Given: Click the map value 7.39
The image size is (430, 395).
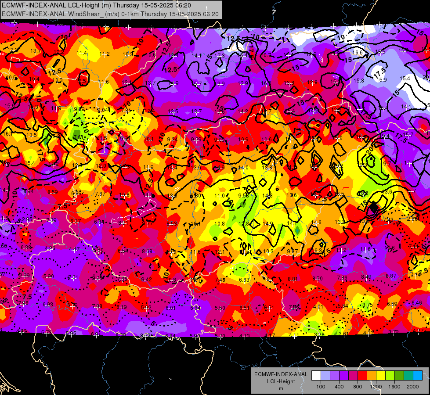Looking at the screenshot, I should 51,220.
